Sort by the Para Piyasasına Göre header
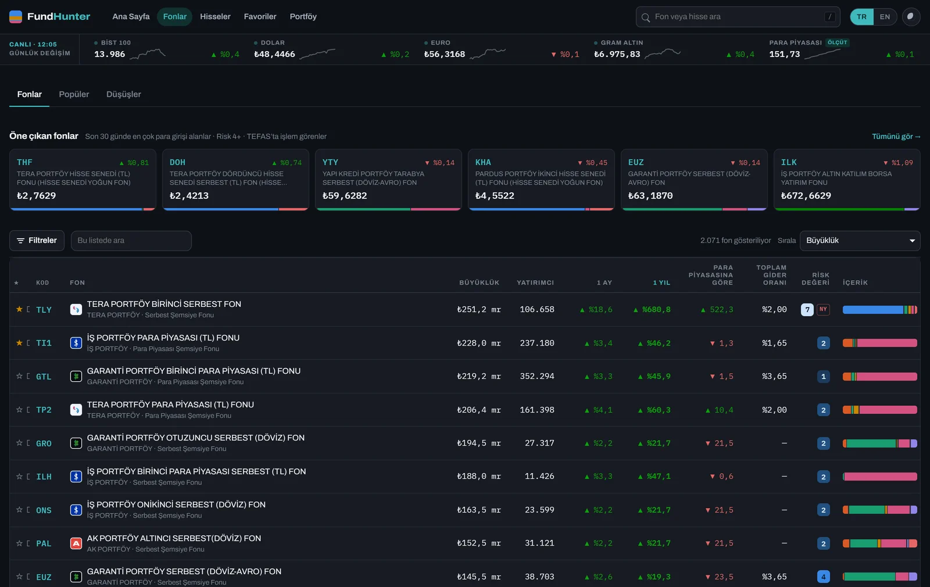This screenshot has width=930, height=587. point(711,275)
